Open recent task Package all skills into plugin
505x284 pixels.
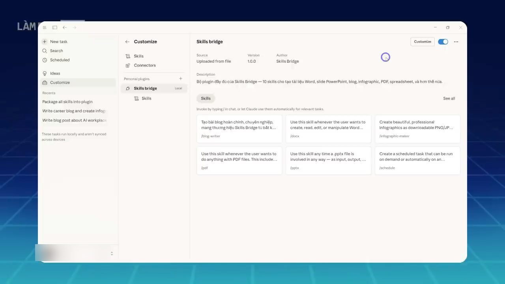pos(67,102)
